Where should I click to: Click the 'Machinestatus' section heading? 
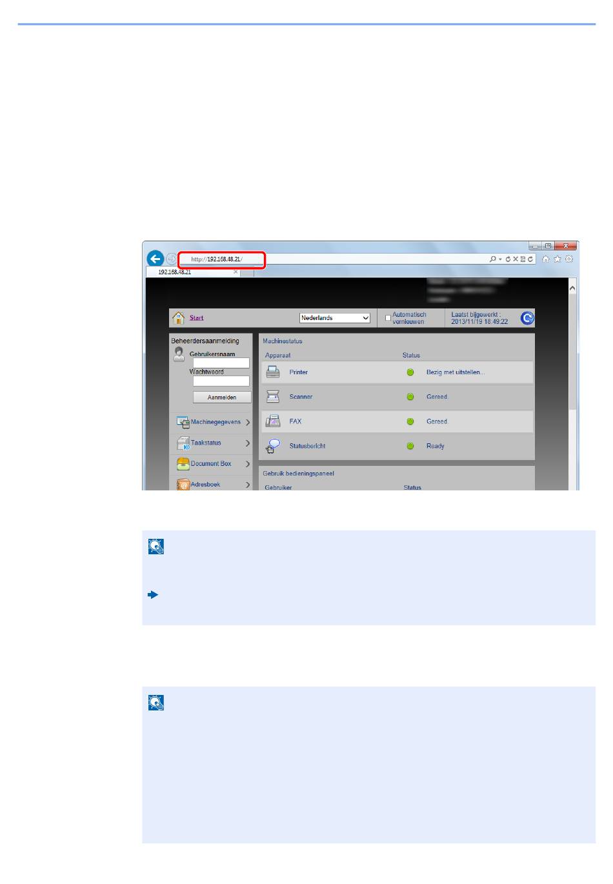(283, 341)
